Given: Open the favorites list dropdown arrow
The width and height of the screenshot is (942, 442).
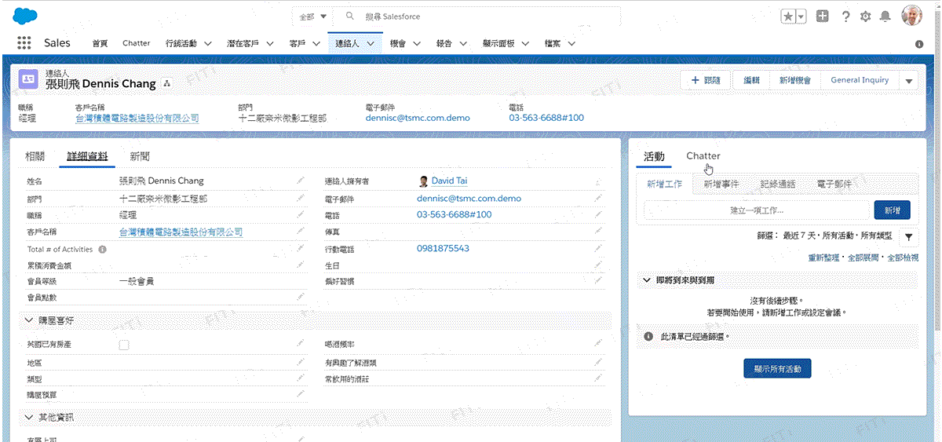Looking at the screenshot, I should [801, 16].
